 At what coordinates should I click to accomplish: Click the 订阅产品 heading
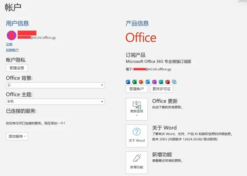[135, 55]
